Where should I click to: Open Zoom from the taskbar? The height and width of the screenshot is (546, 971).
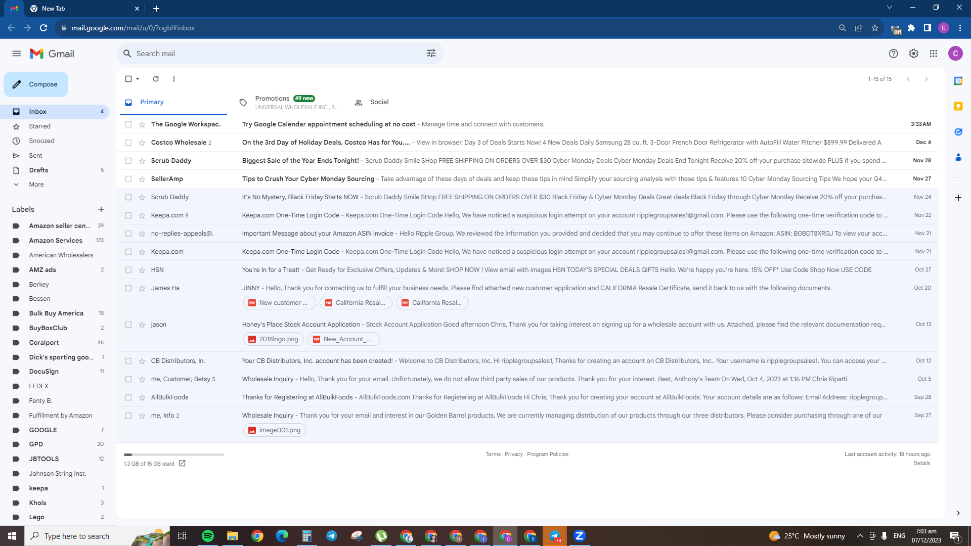tap(580, 536)
